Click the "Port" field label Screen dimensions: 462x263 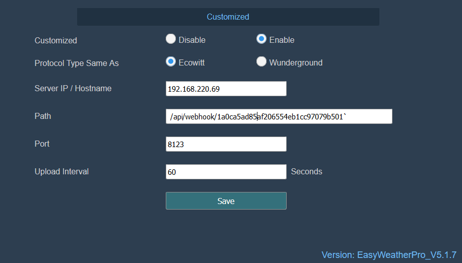(42, 144)
